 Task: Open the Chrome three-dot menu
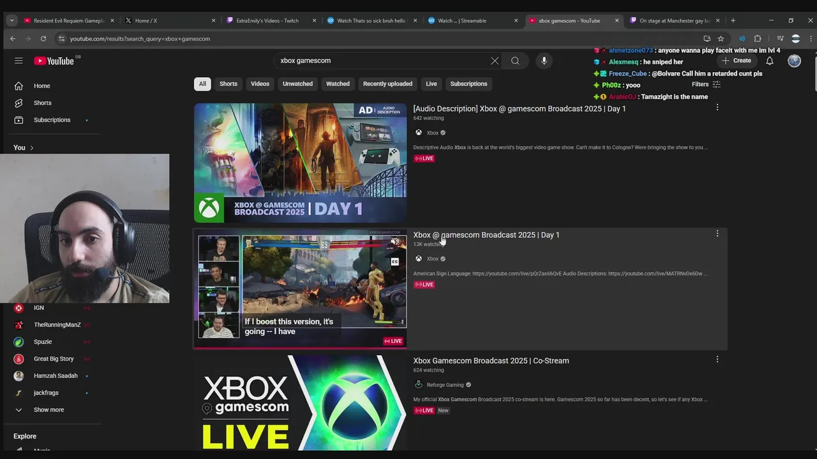pyautogui.click(x=811, y=38)
